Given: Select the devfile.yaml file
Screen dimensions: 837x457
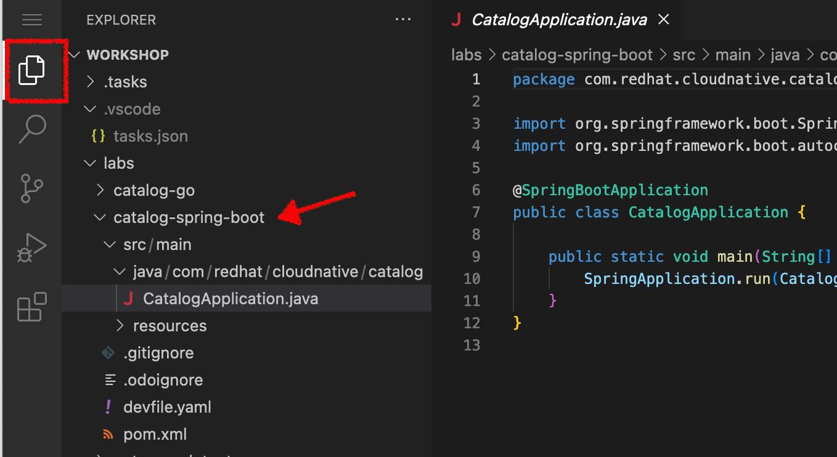Looking at the screenshot, I should coord(166,406).
